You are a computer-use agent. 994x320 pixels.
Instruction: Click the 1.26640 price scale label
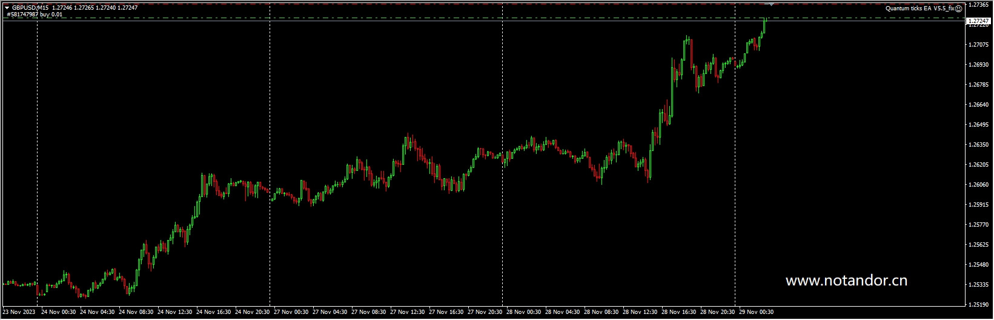(x=978, y=105)
